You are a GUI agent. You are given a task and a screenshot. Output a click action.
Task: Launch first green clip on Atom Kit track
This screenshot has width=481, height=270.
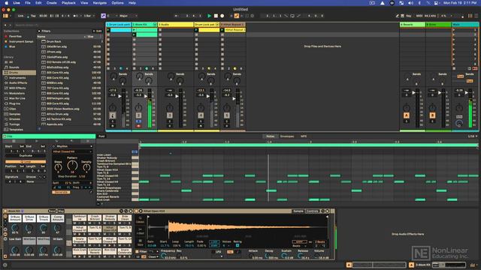click(x=134, y=30)
